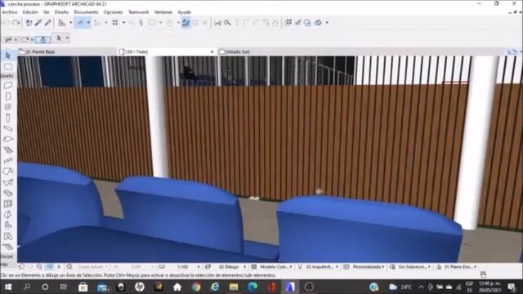Open the Sin Sobrescri... overrides dropdown
Screen dimensions: 523x294
(x=429, y=267)
